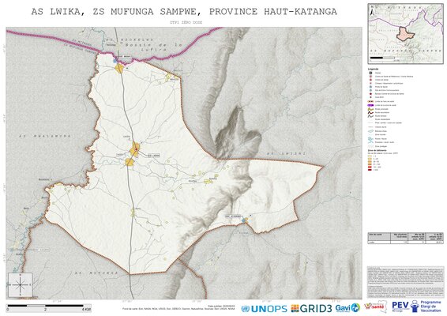Click the white label box near southeast facility
Image resolution: width=447 pixels, height=316 pixels.
233,216
